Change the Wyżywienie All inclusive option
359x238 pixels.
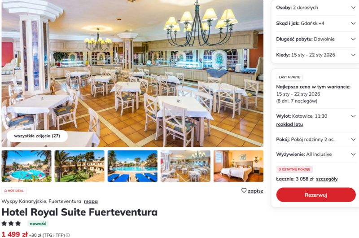click(x=316, y=154)
